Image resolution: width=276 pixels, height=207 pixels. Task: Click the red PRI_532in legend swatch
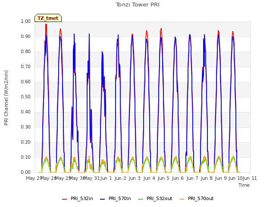click(x=64, y=199)
